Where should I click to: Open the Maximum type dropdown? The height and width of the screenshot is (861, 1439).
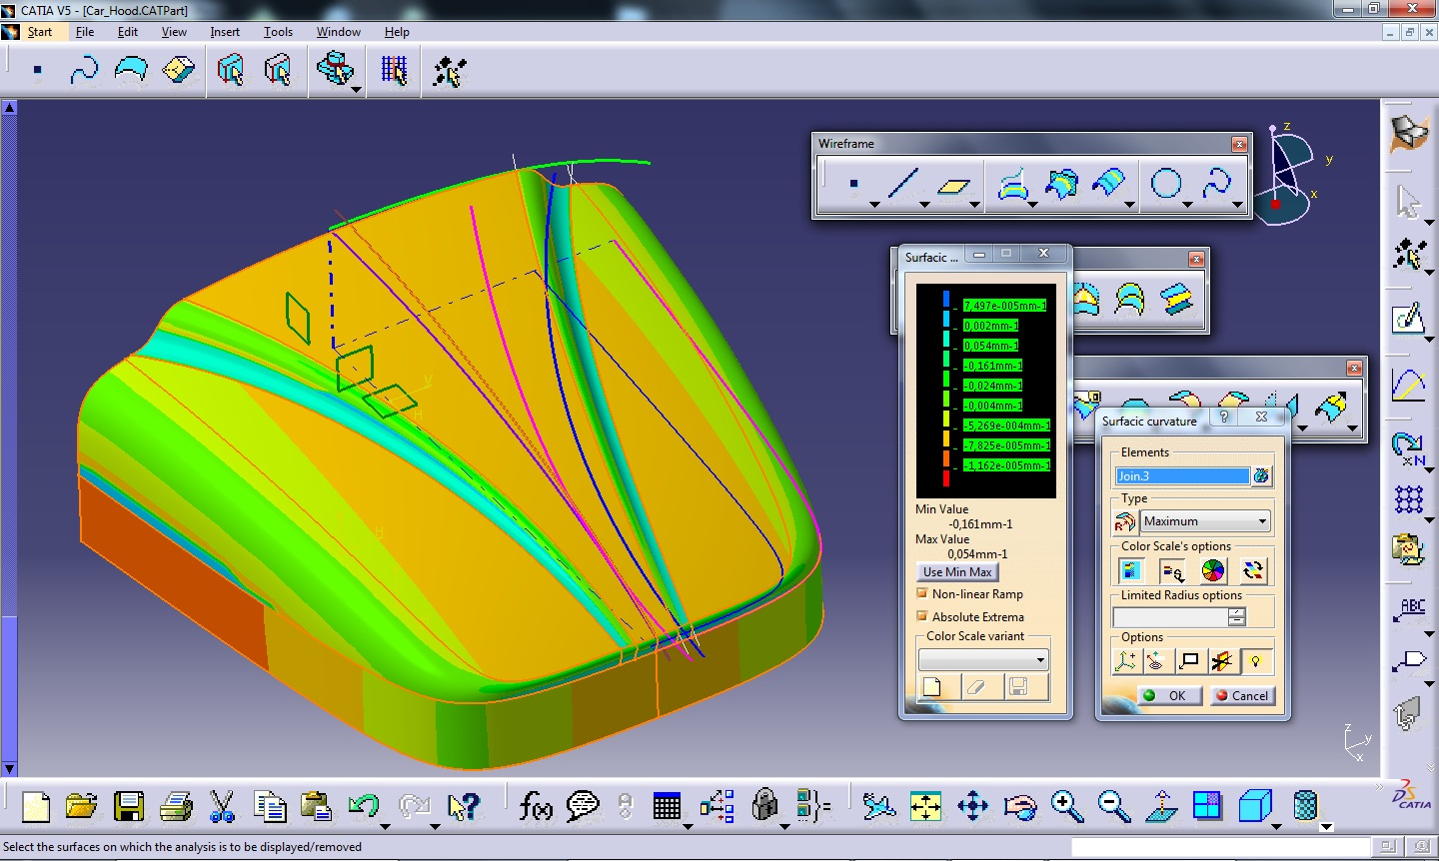click(1206, 521)
